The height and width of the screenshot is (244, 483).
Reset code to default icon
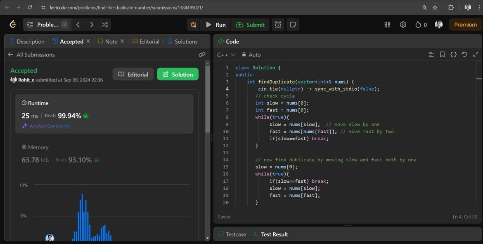464,55
